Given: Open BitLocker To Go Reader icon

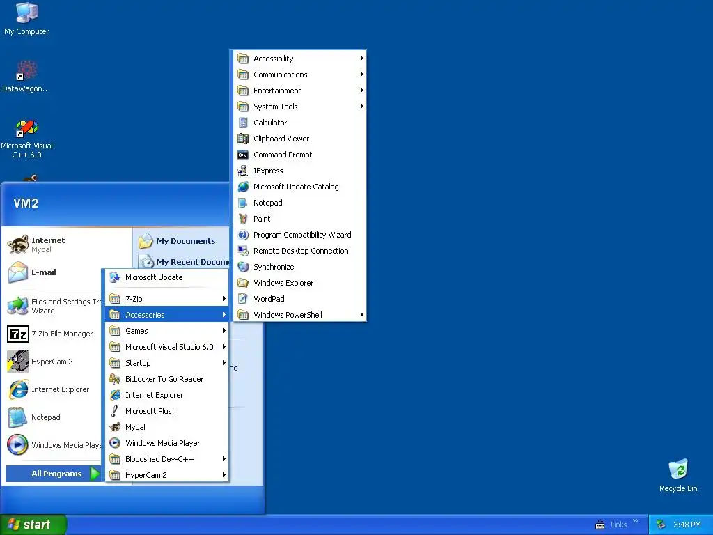Looking at the screenshot, I should 115,379.
